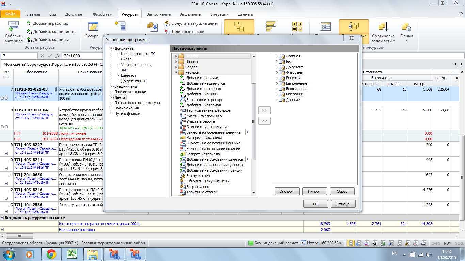This screenshot has width=465, height=261.
Task: Click the Windows Start button
Action: point(9,254)
